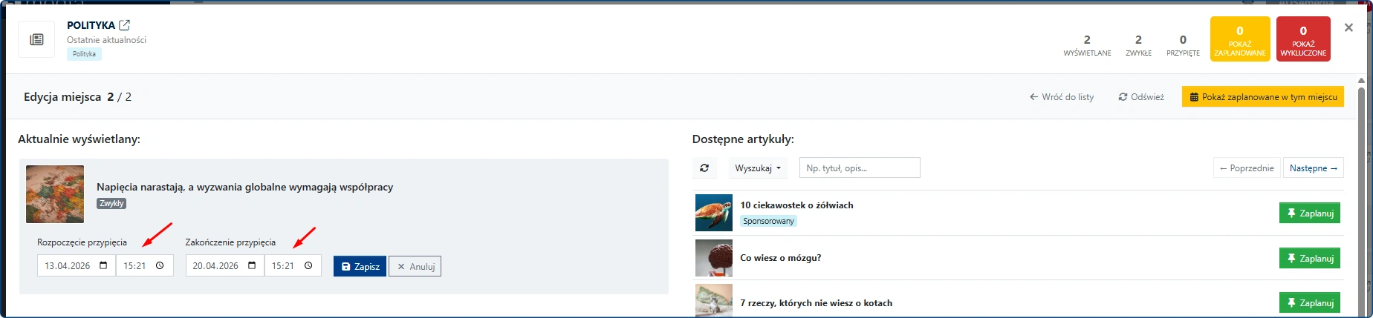
Task: Click refresh icon beside Wyszukaj dropdown
Action: click(x=704, y=168)
